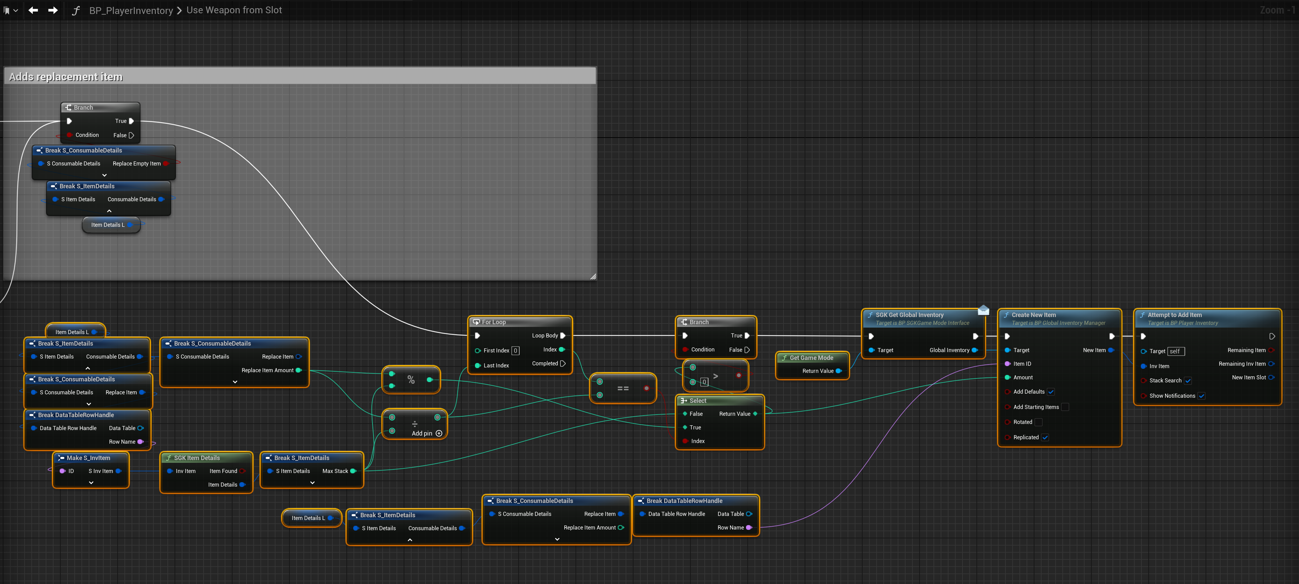
Task: Click the Make S_InvItem node icon
Action: click(61, 458)
